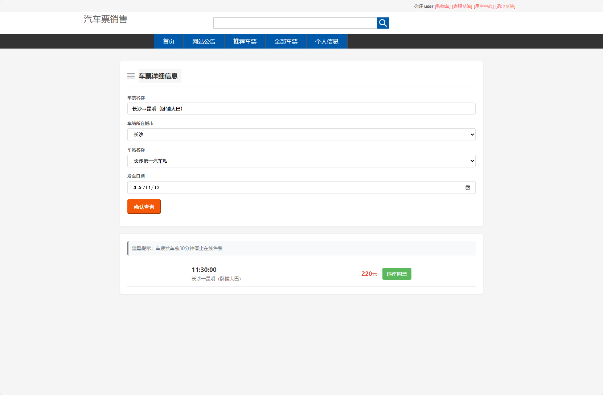
Task: Switch to the 全部车票 tab
Action: pyautogui.click(x=286, y=41)
